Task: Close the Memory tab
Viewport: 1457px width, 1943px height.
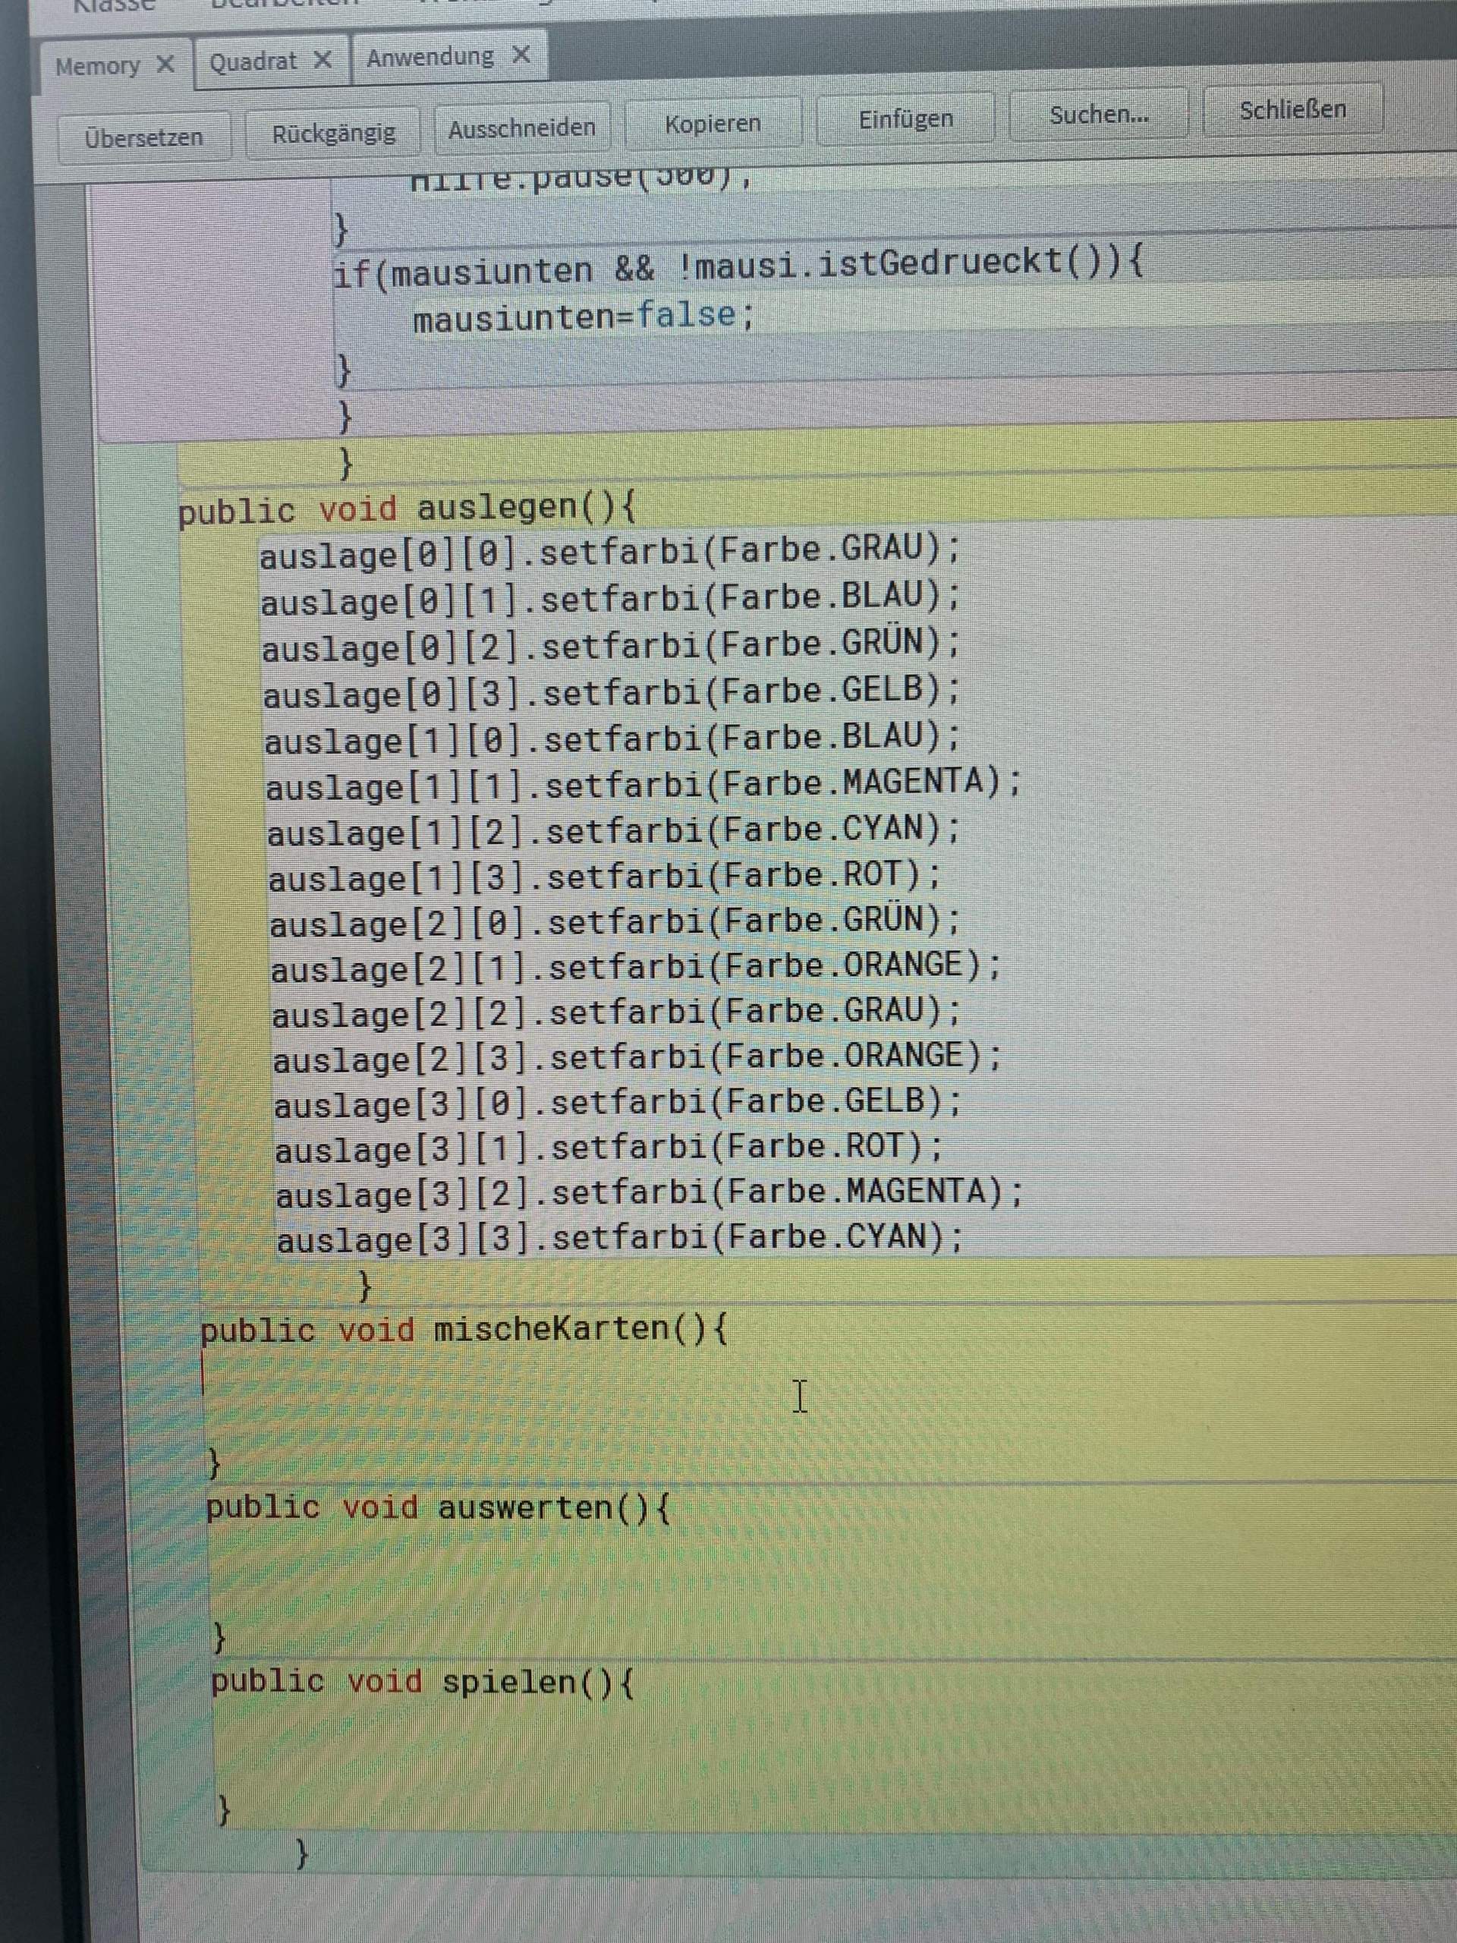Action: 165,65
